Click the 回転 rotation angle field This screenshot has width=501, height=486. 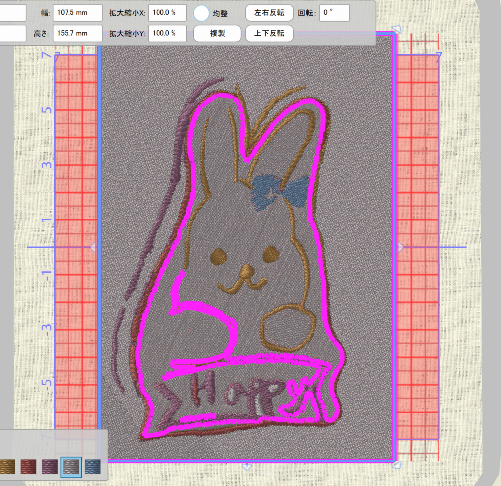point(335,13)
